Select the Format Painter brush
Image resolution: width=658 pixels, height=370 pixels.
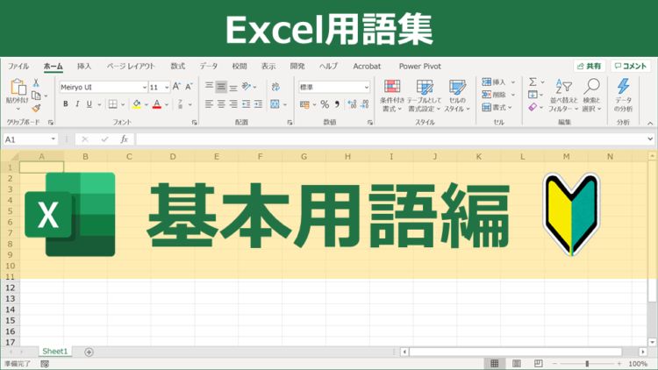pos(37,108)
